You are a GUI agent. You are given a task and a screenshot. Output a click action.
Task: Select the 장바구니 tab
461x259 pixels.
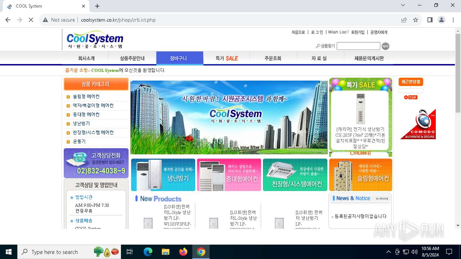[180, 58]
